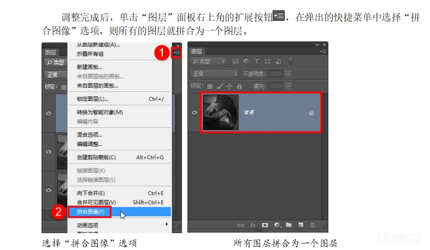Click the 背景 layer horse thumbnail
This screenshot has width=430, height=250.
point(221,112)
